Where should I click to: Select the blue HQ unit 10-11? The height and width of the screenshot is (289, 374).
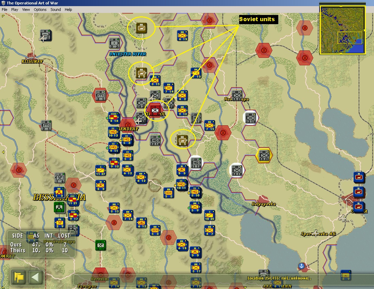pyautogui.click(x=182, y=184)
